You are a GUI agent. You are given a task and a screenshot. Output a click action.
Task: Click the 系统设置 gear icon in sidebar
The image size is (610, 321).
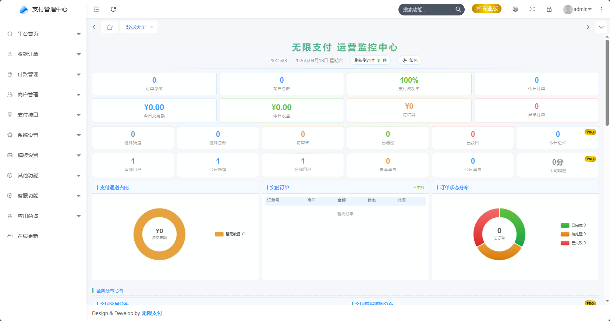click(10, 135)
